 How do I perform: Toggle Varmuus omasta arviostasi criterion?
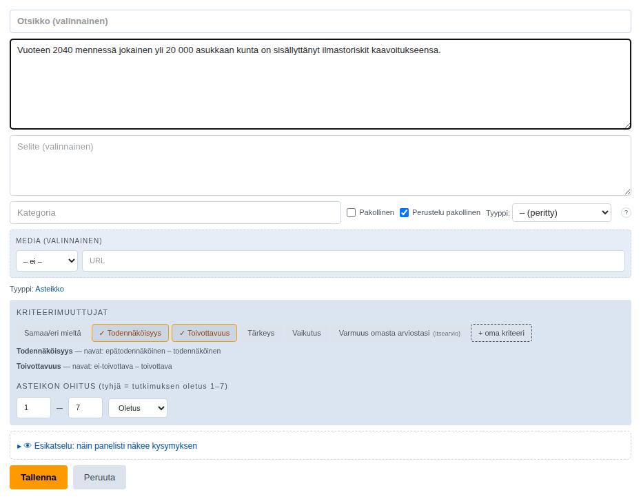(x=399, y=333)
